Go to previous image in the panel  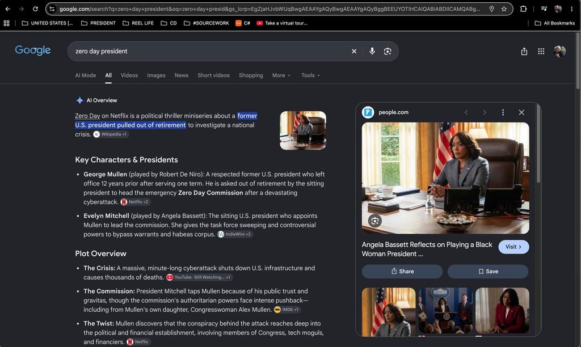(466, 112)
